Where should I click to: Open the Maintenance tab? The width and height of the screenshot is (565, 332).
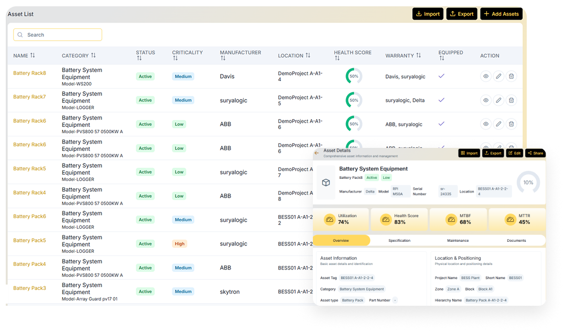(x=458, y=241)
